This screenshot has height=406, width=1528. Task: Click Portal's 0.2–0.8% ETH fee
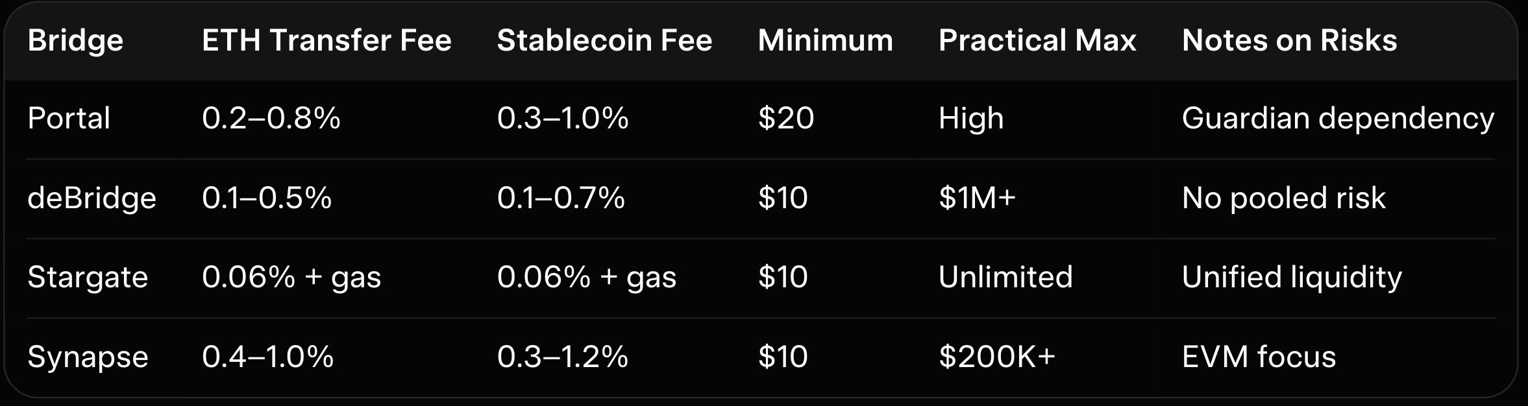[271, 119]
